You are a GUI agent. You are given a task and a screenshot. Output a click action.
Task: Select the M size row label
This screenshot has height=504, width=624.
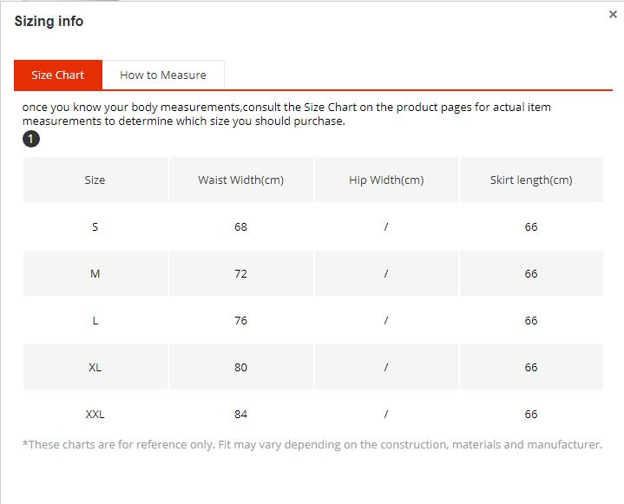click(x=95, y=274)
